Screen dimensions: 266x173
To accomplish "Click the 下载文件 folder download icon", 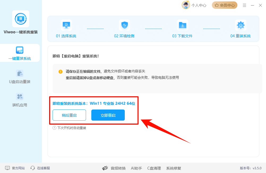I will [x=183, y=25].
